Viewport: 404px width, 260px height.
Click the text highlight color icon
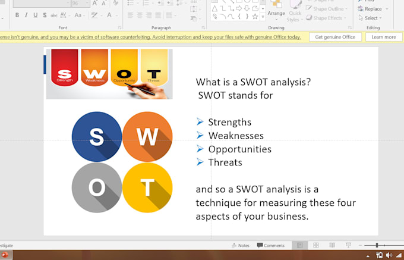point(94,15)
